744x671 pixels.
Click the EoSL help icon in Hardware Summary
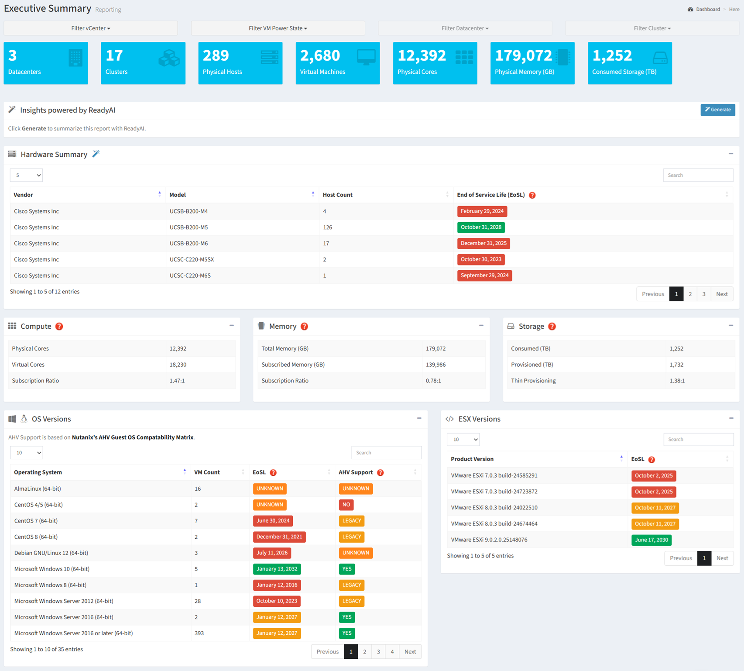tap(532, 195)
